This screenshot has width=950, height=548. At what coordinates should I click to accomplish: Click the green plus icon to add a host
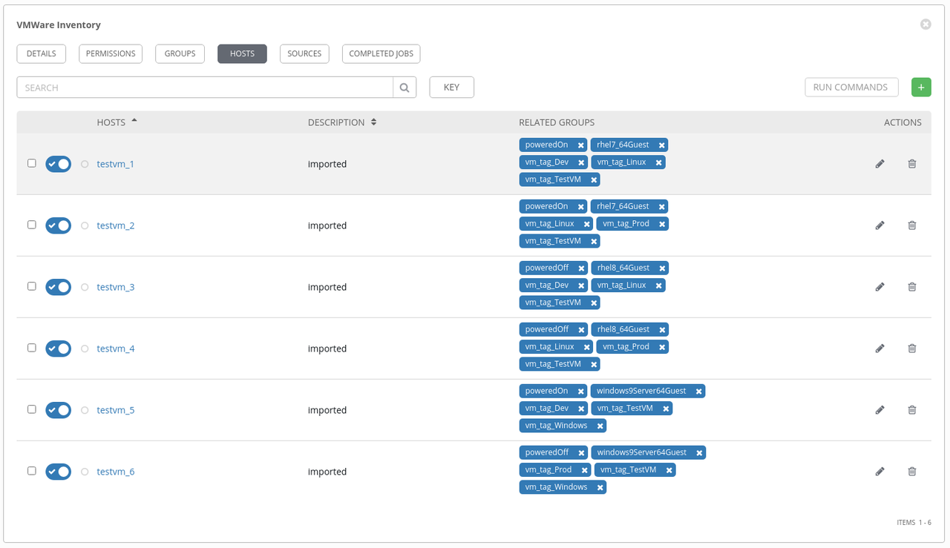(x=921, y=87)
